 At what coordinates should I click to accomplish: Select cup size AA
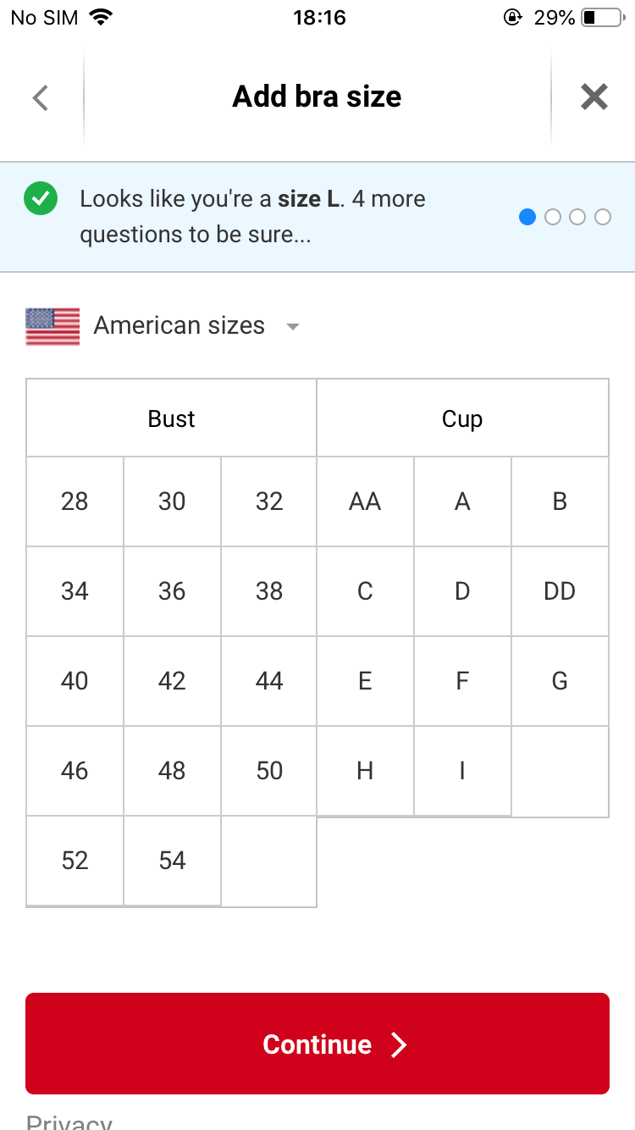coord(365,501)
